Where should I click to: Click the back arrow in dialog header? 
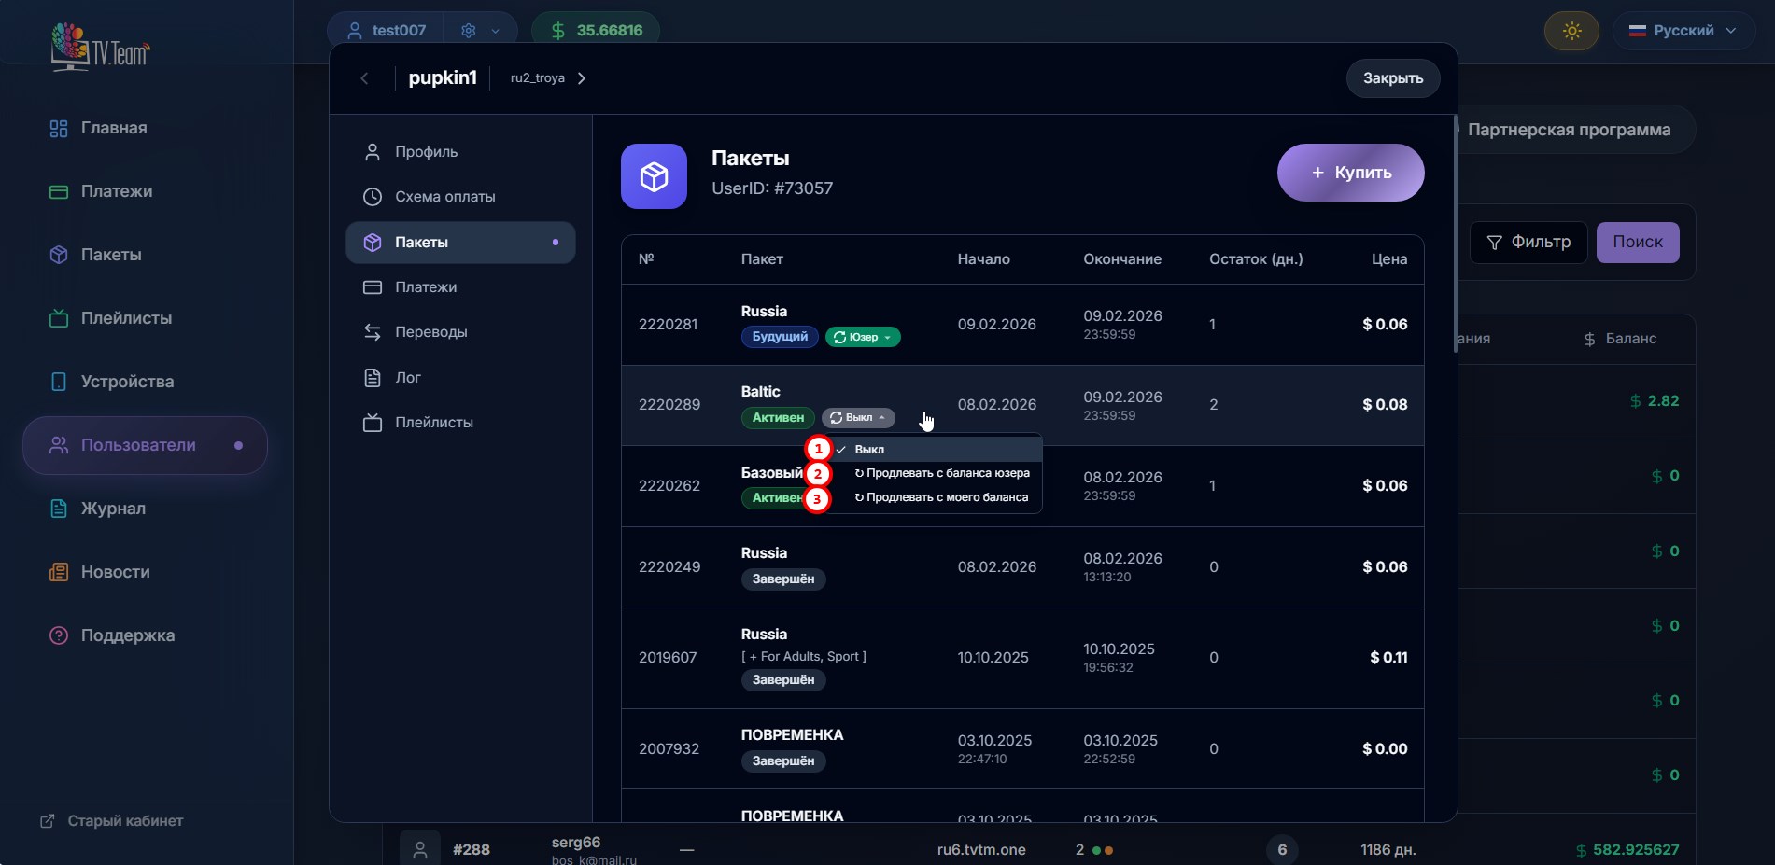[365, 78]
